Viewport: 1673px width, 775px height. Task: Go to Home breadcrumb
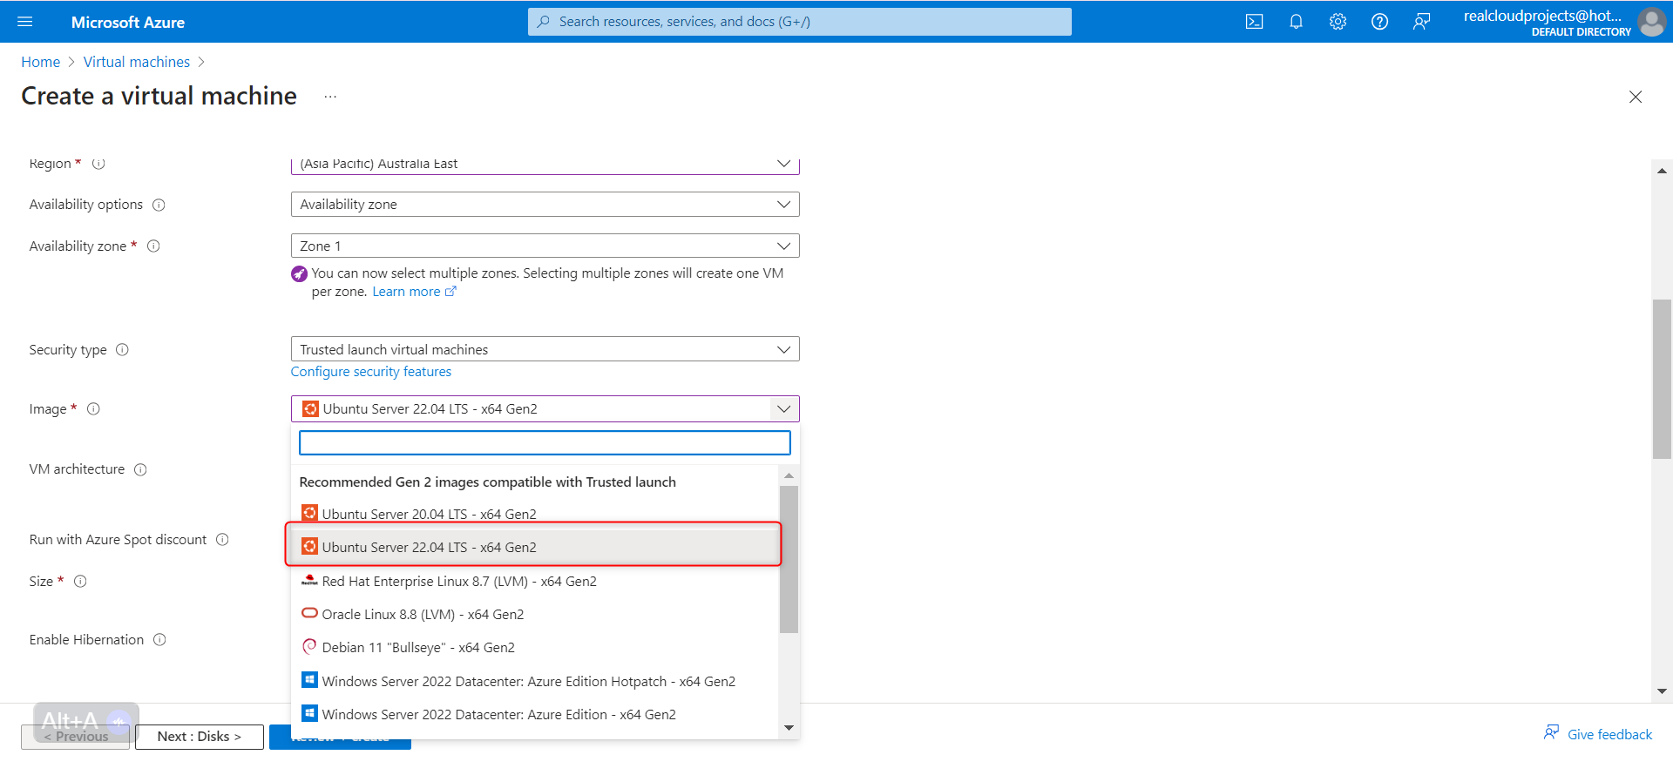[x=40, y=62]
